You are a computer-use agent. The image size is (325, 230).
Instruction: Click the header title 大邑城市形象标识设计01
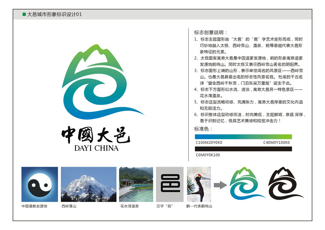54,14
